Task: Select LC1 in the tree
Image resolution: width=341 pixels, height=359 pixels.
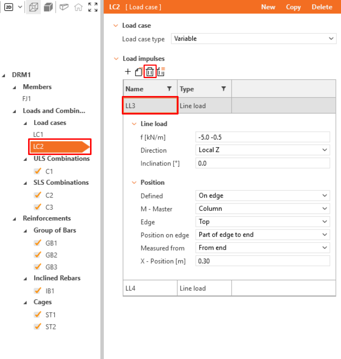Action: (x=38, y=135)
